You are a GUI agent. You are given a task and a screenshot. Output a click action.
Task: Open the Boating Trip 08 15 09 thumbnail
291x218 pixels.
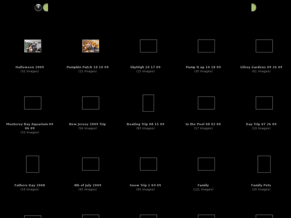(x=148, y=103)
